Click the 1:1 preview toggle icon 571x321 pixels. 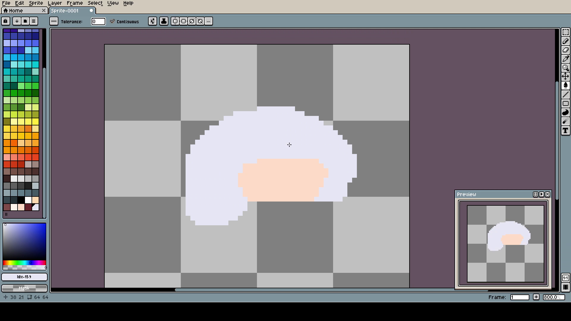pos(565,278)
